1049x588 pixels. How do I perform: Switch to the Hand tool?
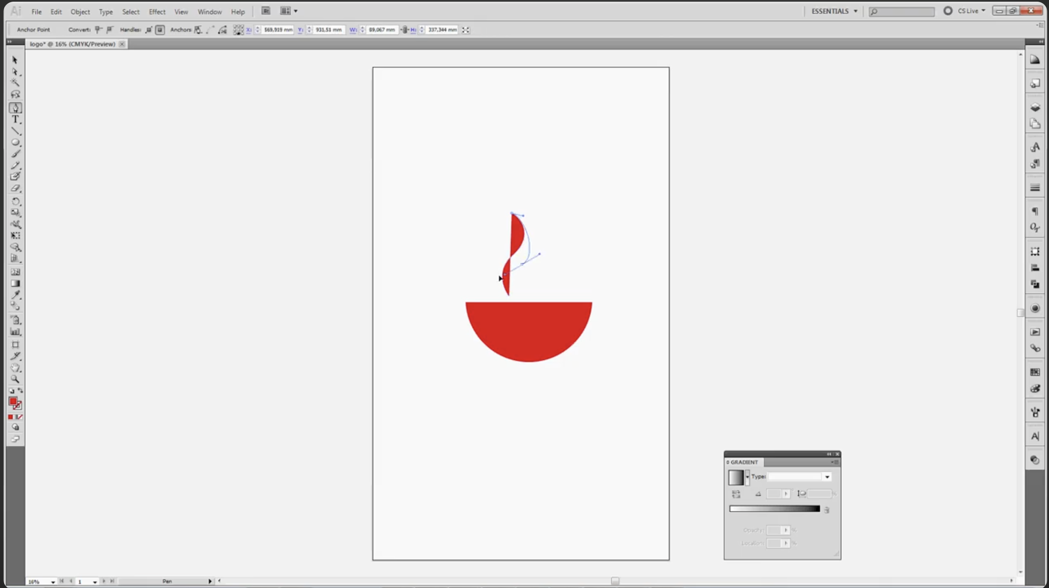pos(16,368)
